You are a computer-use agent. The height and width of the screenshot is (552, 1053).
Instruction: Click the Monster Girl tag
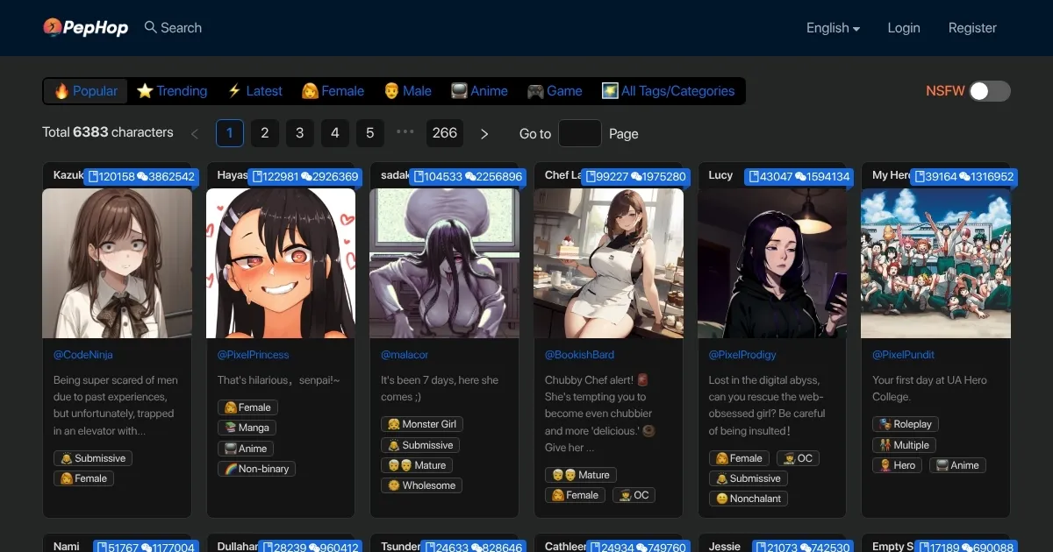point(422,424)
